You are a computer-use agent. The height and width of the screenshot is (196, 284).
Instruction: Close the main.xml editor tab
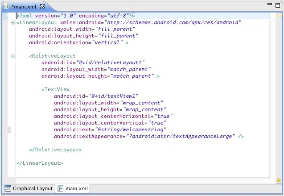tap(42, 6)
